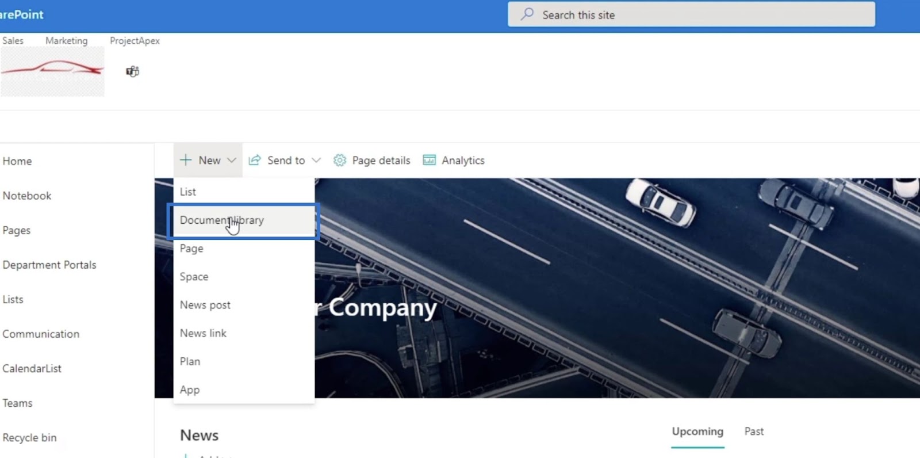
Task: Click the Analytics text label
Action: pos(463,160)
